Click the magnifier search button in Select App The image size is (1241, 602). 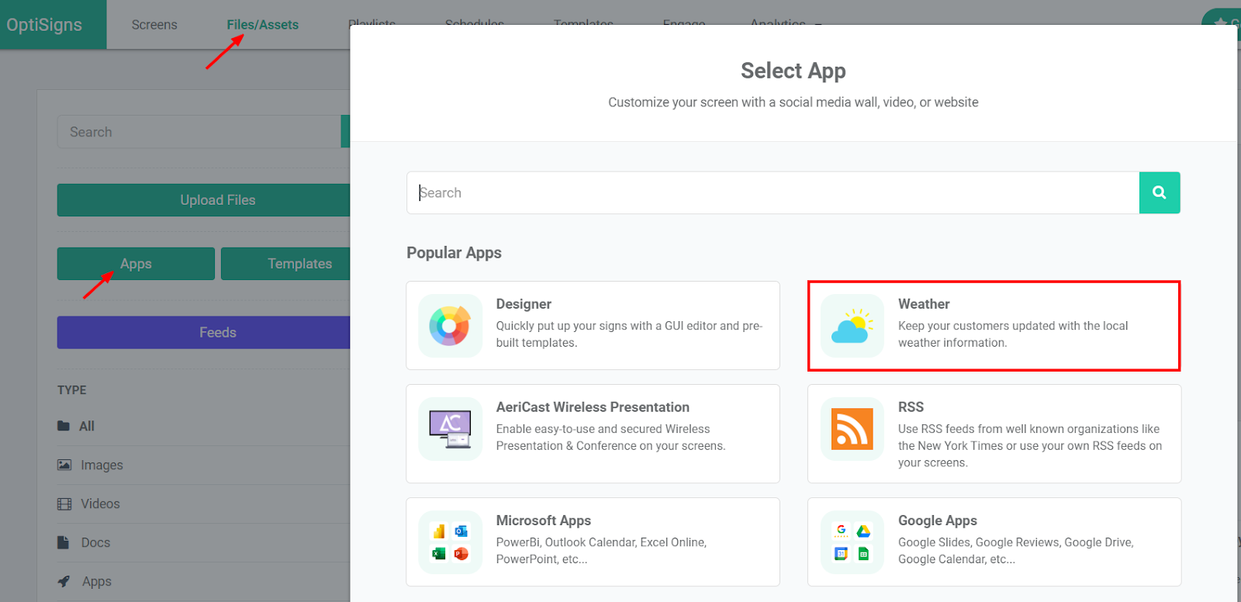(1160, 192)
